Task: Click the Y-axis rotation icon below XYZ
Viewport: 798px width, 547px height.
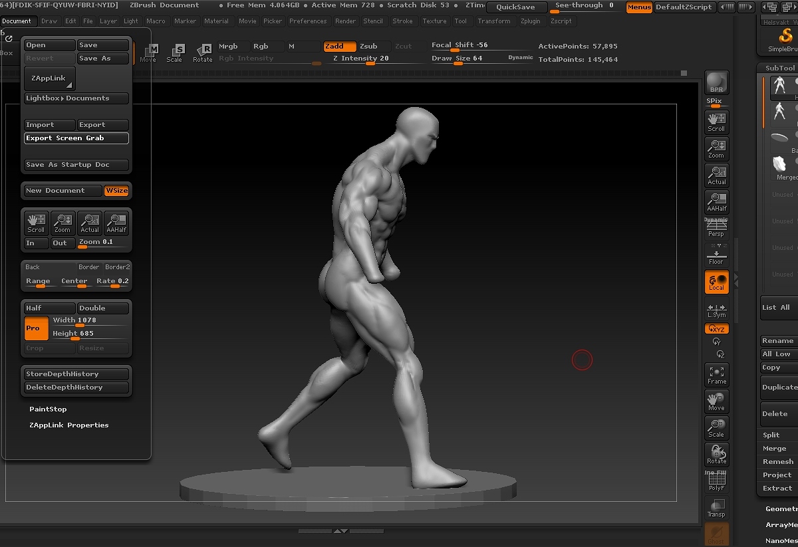Action: click(x=716, y=342)
